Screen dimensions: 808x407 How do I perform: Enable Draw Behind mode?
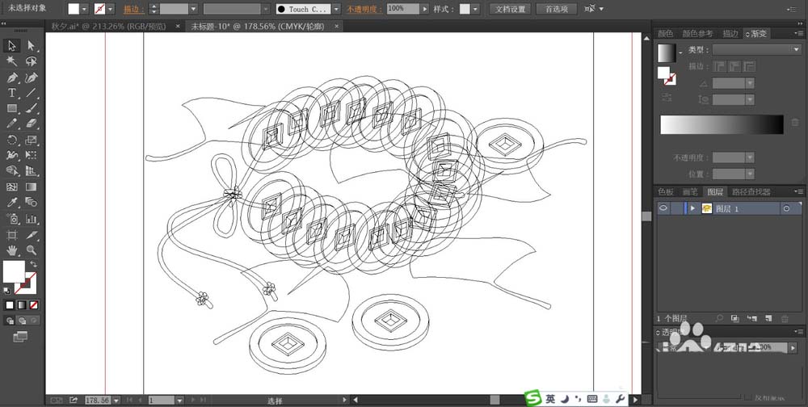pos(22,321)
